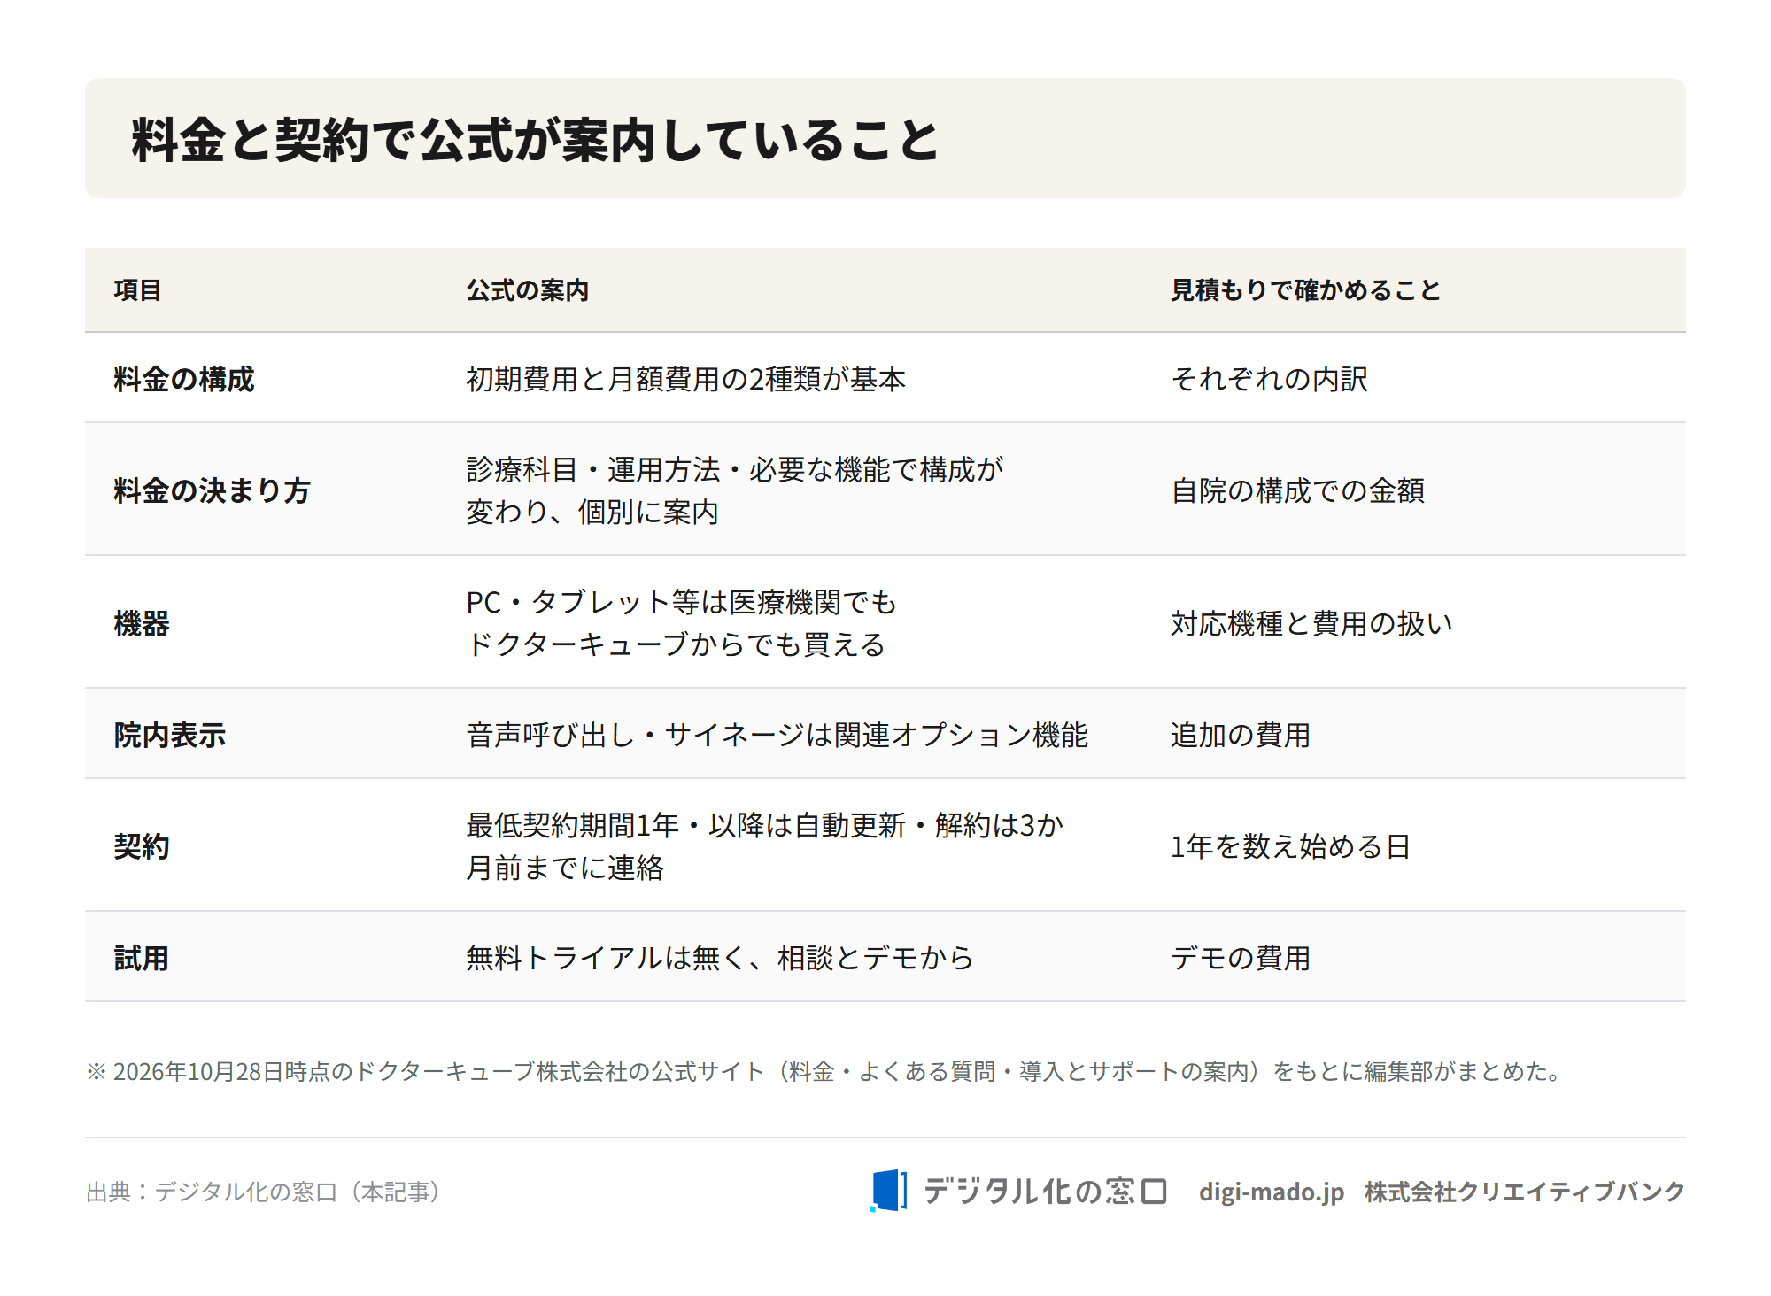Click the cell starting 最低契約期間1年
Viewport: 1771px width, 1296px height.
[764, 846]
